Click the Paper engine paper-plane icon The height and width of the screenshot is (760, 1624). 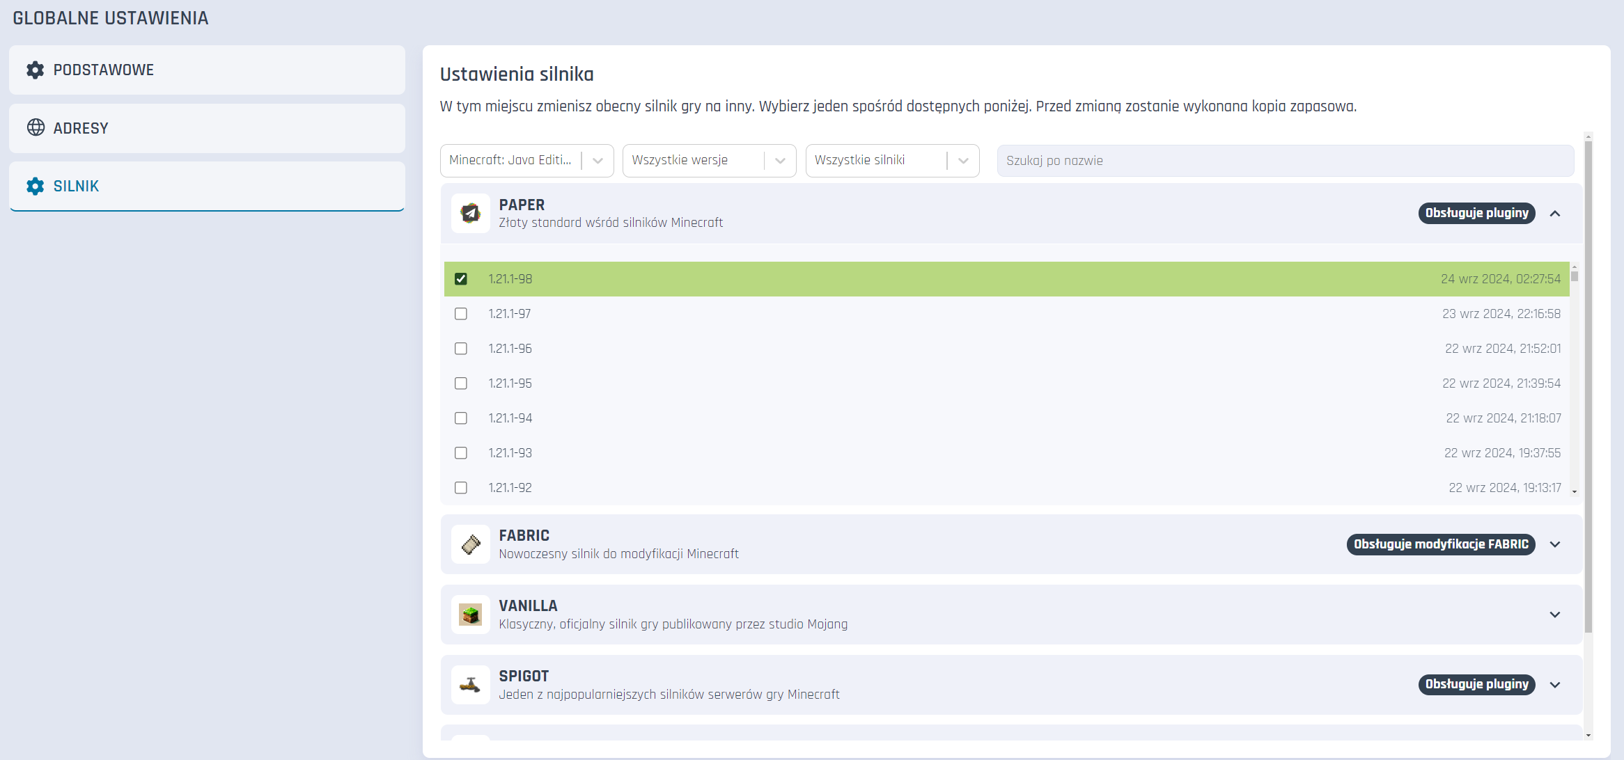point(471,213)
